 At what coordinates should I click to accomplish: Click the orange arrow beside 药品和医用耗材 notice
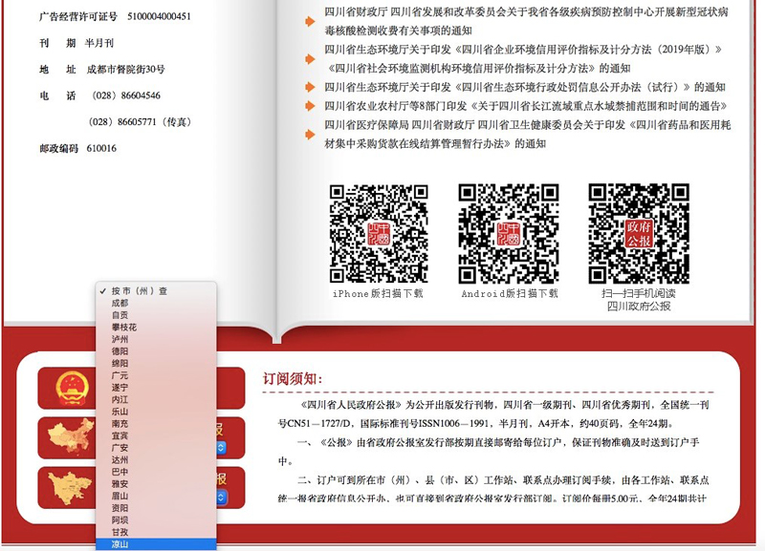pos(310,135)
